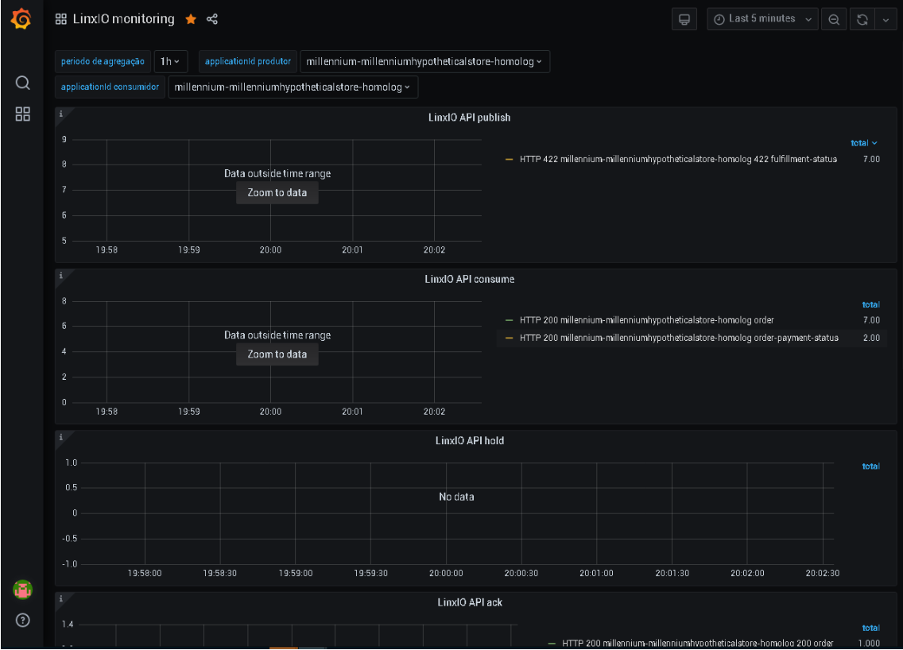This screenshot has height=650, width=903.
Task: Open applicationId consumidor value dropdown
Action: pos(293,87)
